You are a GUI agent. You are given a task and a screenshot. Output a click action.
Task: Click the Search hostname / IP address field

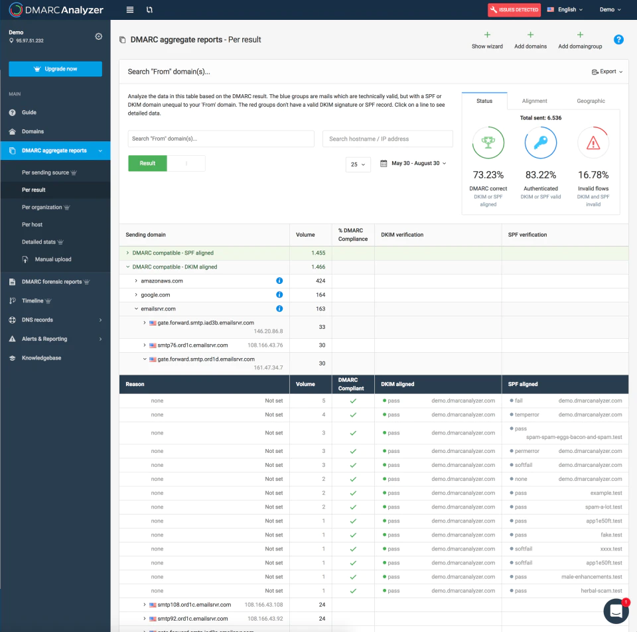point(388,139)
